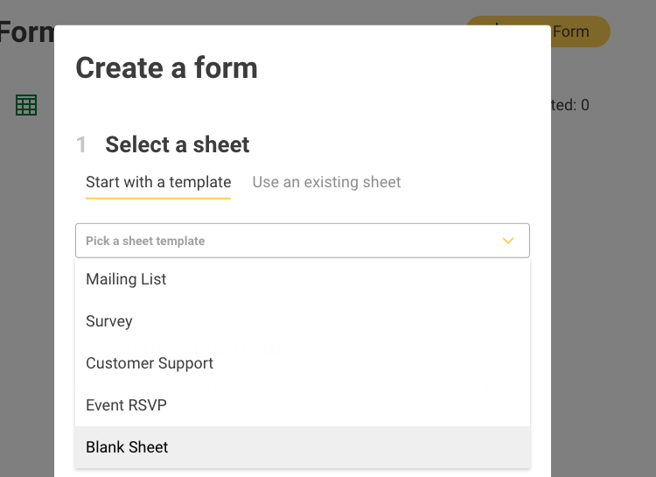The height and width of the screenshot is (477, 656).
Task: Click the 'Select a sheet' step heading
Action: point(178,144)
